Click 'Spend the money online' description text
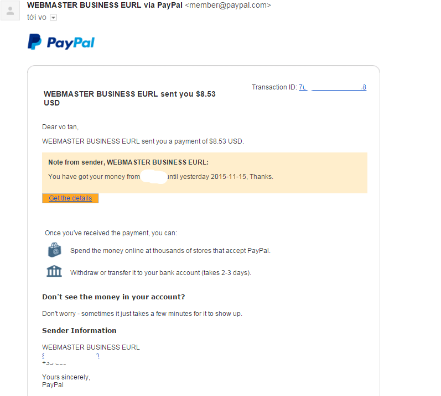This screenshot has width=441, height=396. point(170,251)
